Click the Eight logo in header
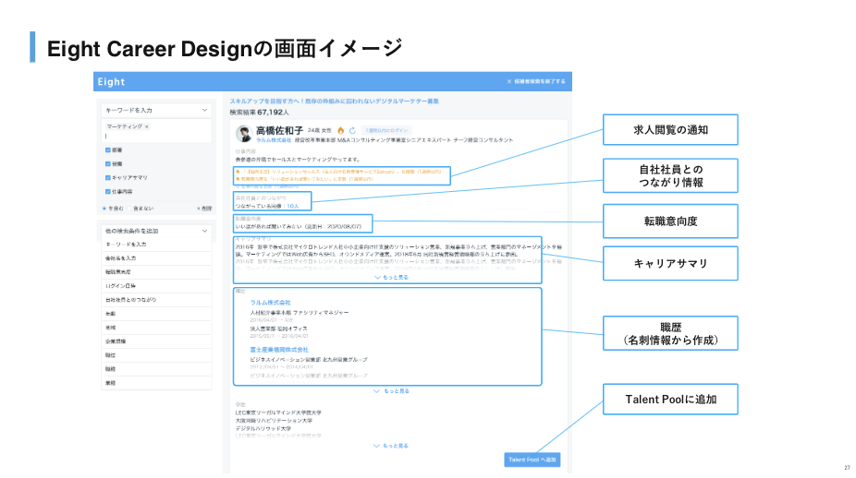The image size is (856, 478). (x=111, y=82)
